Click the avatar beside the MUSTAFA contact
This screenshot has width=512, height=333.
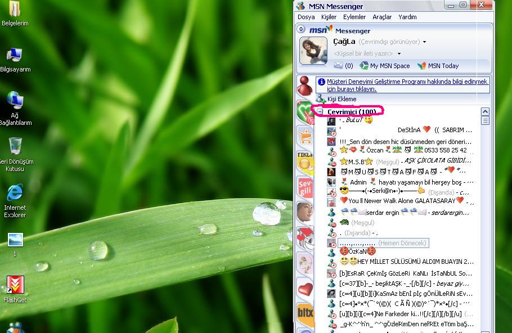[331, 172]
